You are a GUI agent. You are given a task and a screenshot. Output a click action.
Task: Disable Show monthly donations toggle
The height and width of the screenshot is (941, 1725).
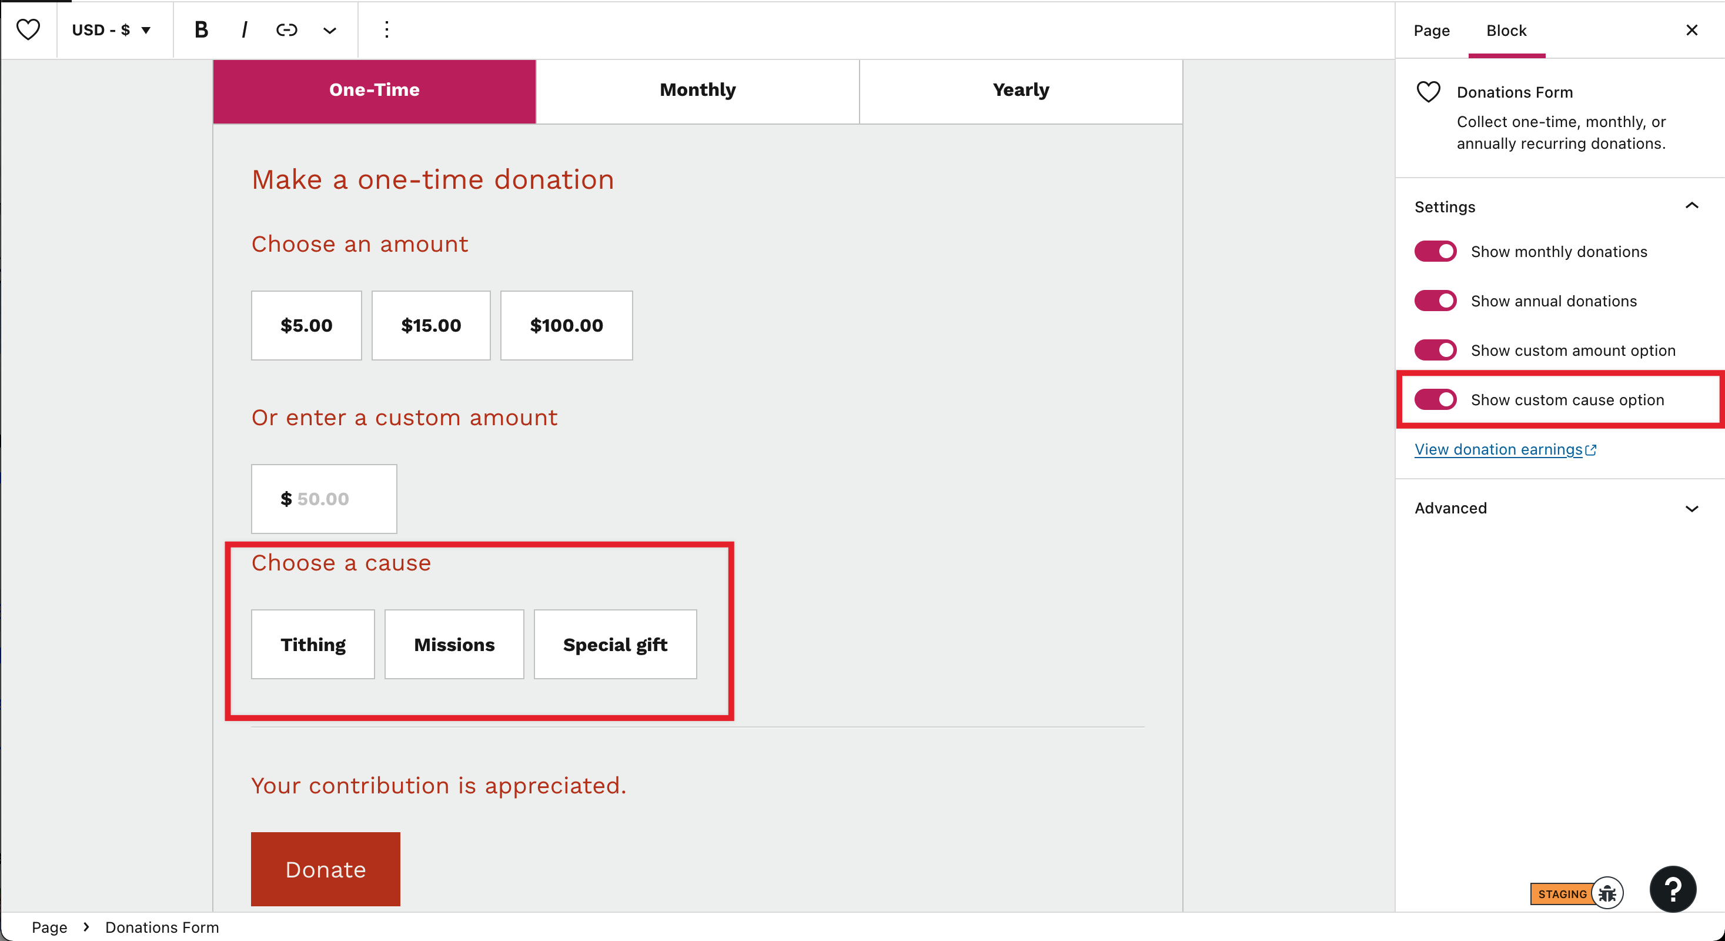click(x=1435, y=252)
